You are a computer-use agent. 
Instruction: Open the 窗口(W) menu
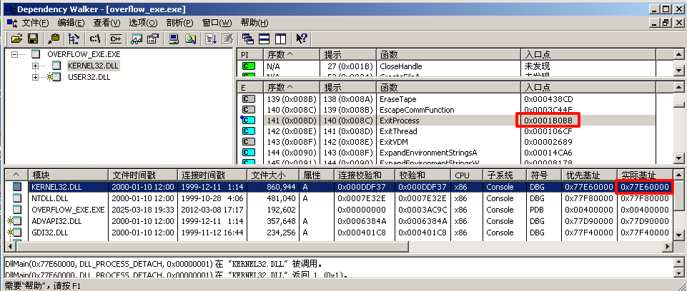click(x=217, y=23)
